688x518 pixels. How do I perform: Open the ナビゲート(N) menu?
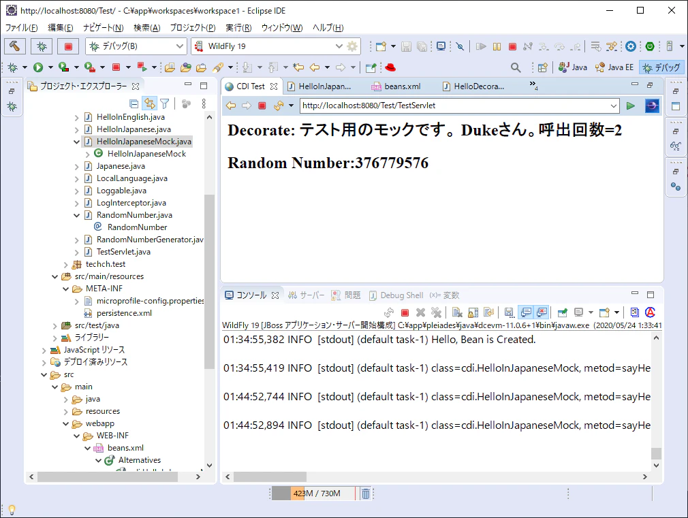tap(103, 28)
